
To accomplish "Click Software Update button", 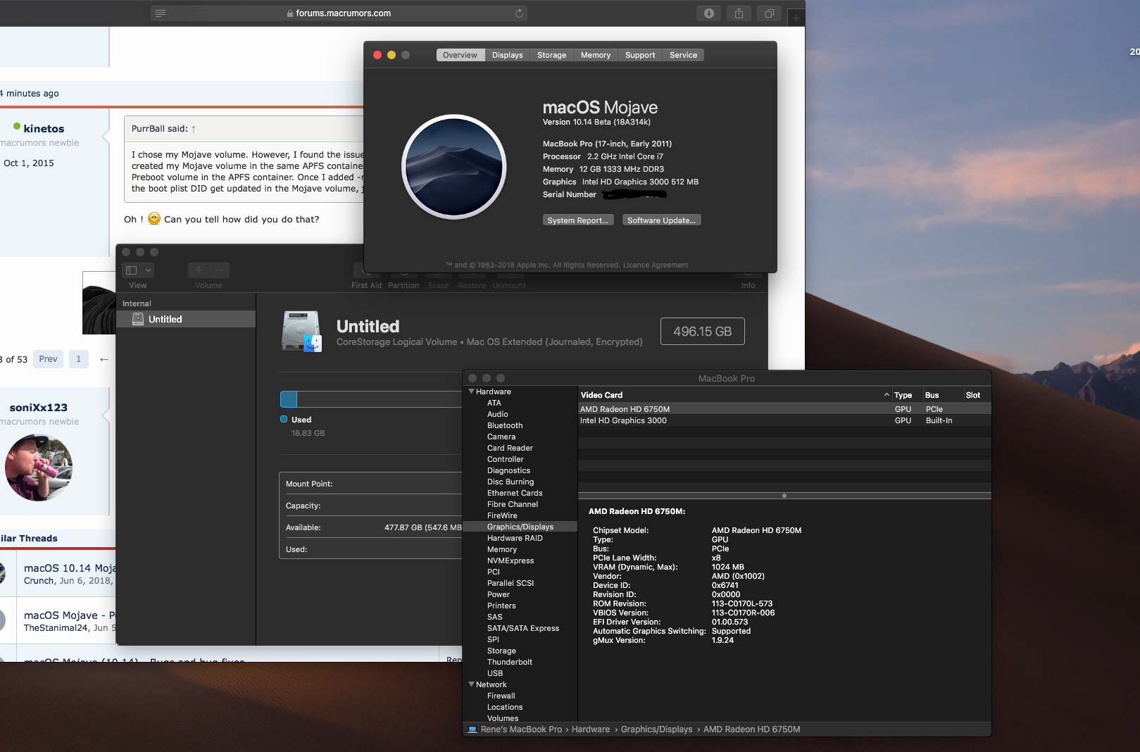I will pyautogui.click(x=661, y=220).
